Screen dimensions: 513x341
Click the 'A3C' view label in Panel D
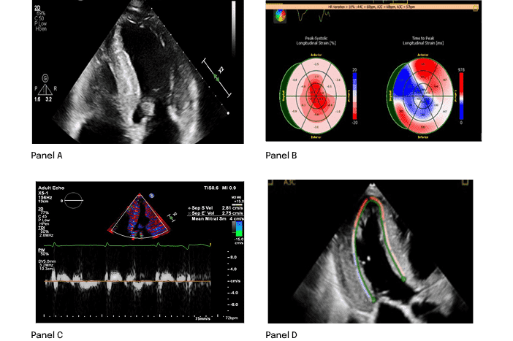[289, 183]
